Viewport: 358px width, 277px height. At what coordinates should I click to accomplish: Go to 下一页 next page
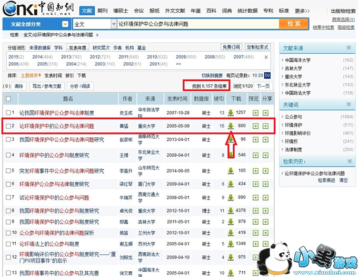coord(264,85)
